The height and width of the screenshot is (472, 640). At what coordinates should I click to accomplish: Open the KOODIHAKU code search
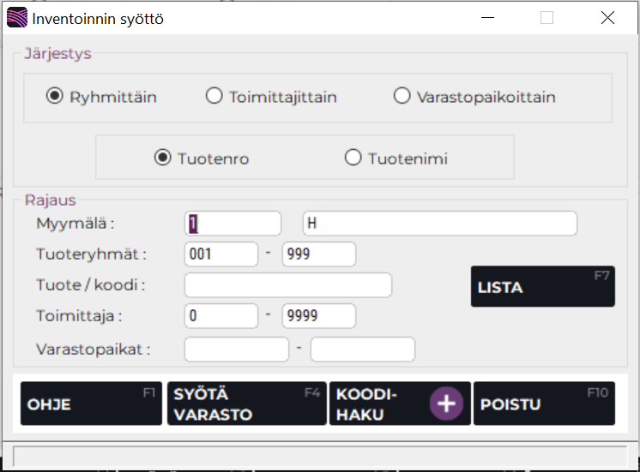pyautogui.click(x=377, y=403)
